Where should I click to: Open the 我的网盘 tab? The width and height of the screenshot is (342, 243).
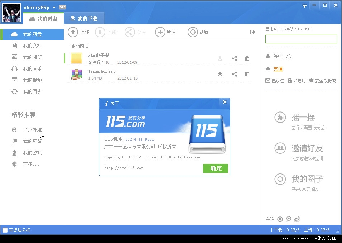(43, 19)
